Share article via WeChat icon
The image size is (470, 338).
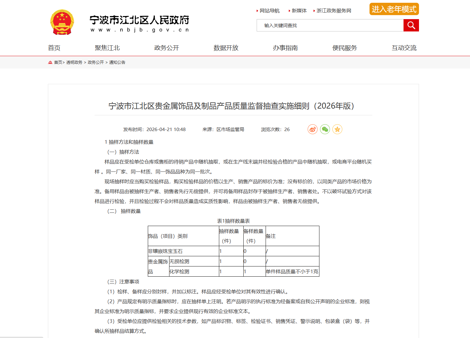(325, 129)
